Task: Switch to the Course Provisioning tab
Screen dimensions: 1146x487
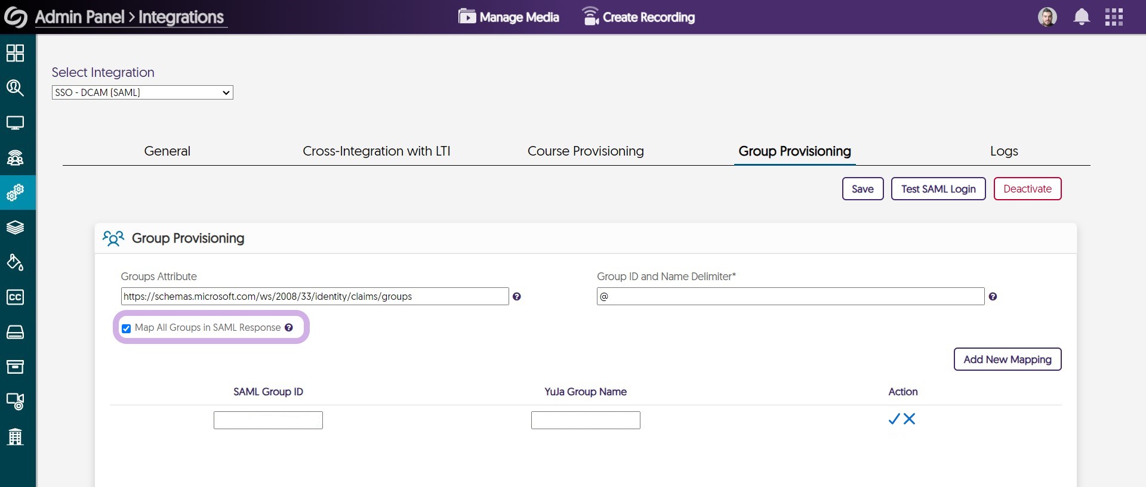Action: pyautogui.click(x=585, y=151)
